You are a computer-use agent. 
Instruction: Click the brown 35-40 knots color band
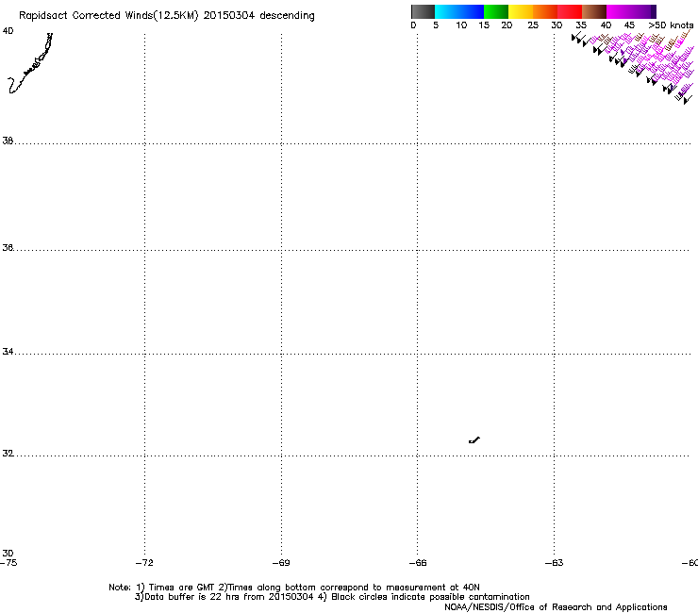point(594,11)
